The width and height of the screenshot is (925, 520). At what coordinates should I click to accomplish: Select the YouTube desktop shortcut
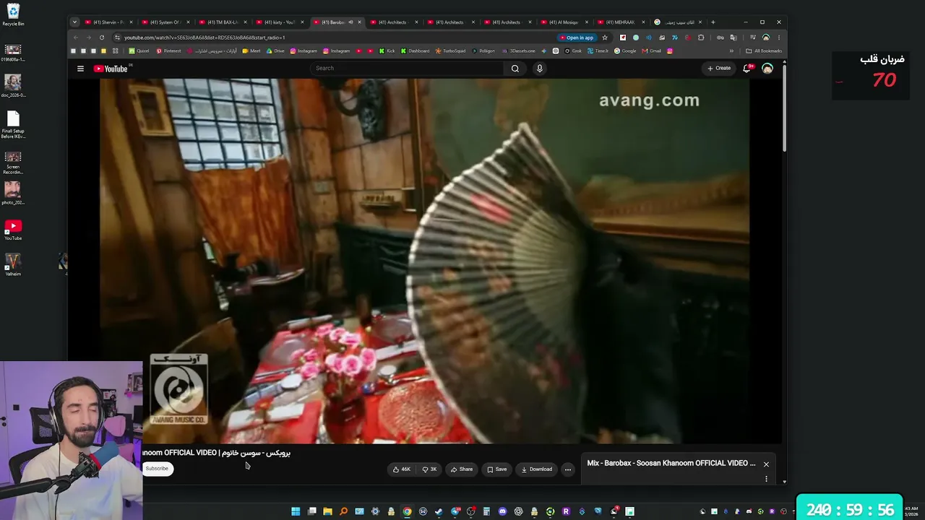tap(13, 230)
